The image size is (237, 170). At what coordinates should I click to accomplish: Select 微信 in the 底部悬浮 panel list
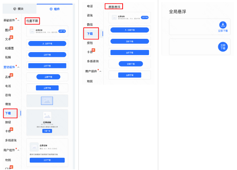coord(90,24)
